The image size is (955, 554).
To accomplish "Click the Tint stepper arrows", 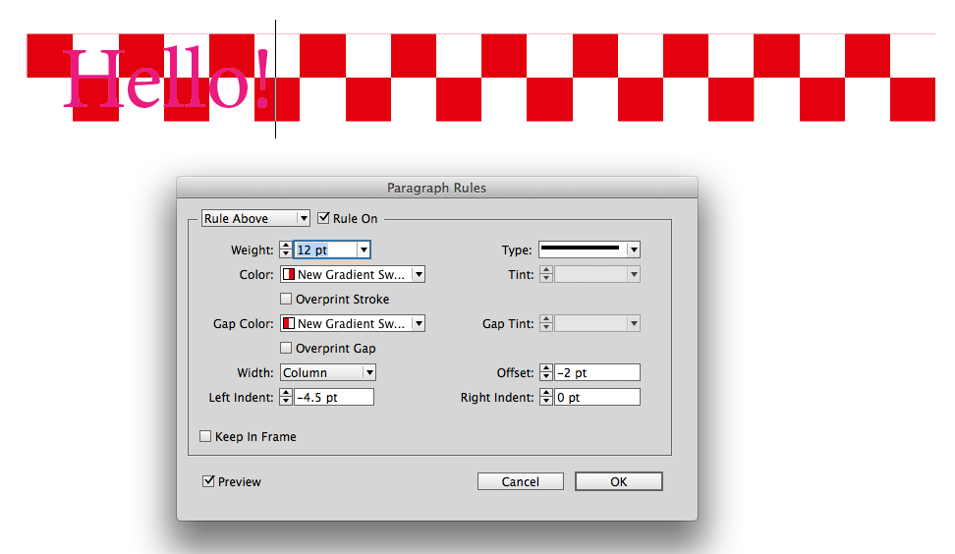I will pyautogui.click(x=546, y=275).
